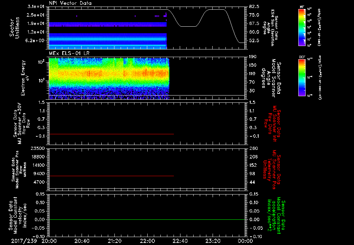Click the 2017/239 date label
Viewport: 354px width, 245px height.
click(x=24, y=241)
